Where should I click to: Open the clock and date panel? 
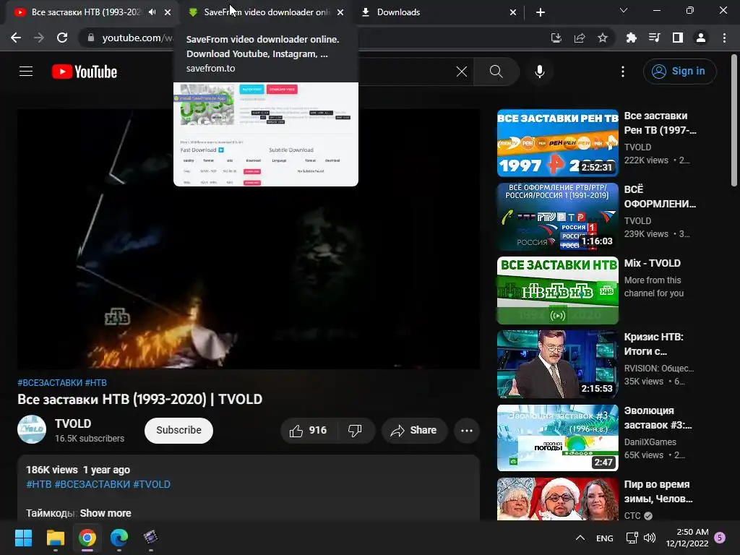(687, 538)
